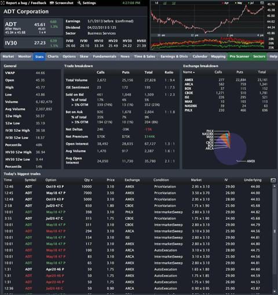Sort exchange breakdown by Puts column
This screenshot has height=295, width=278.
[x=240, y=72]
